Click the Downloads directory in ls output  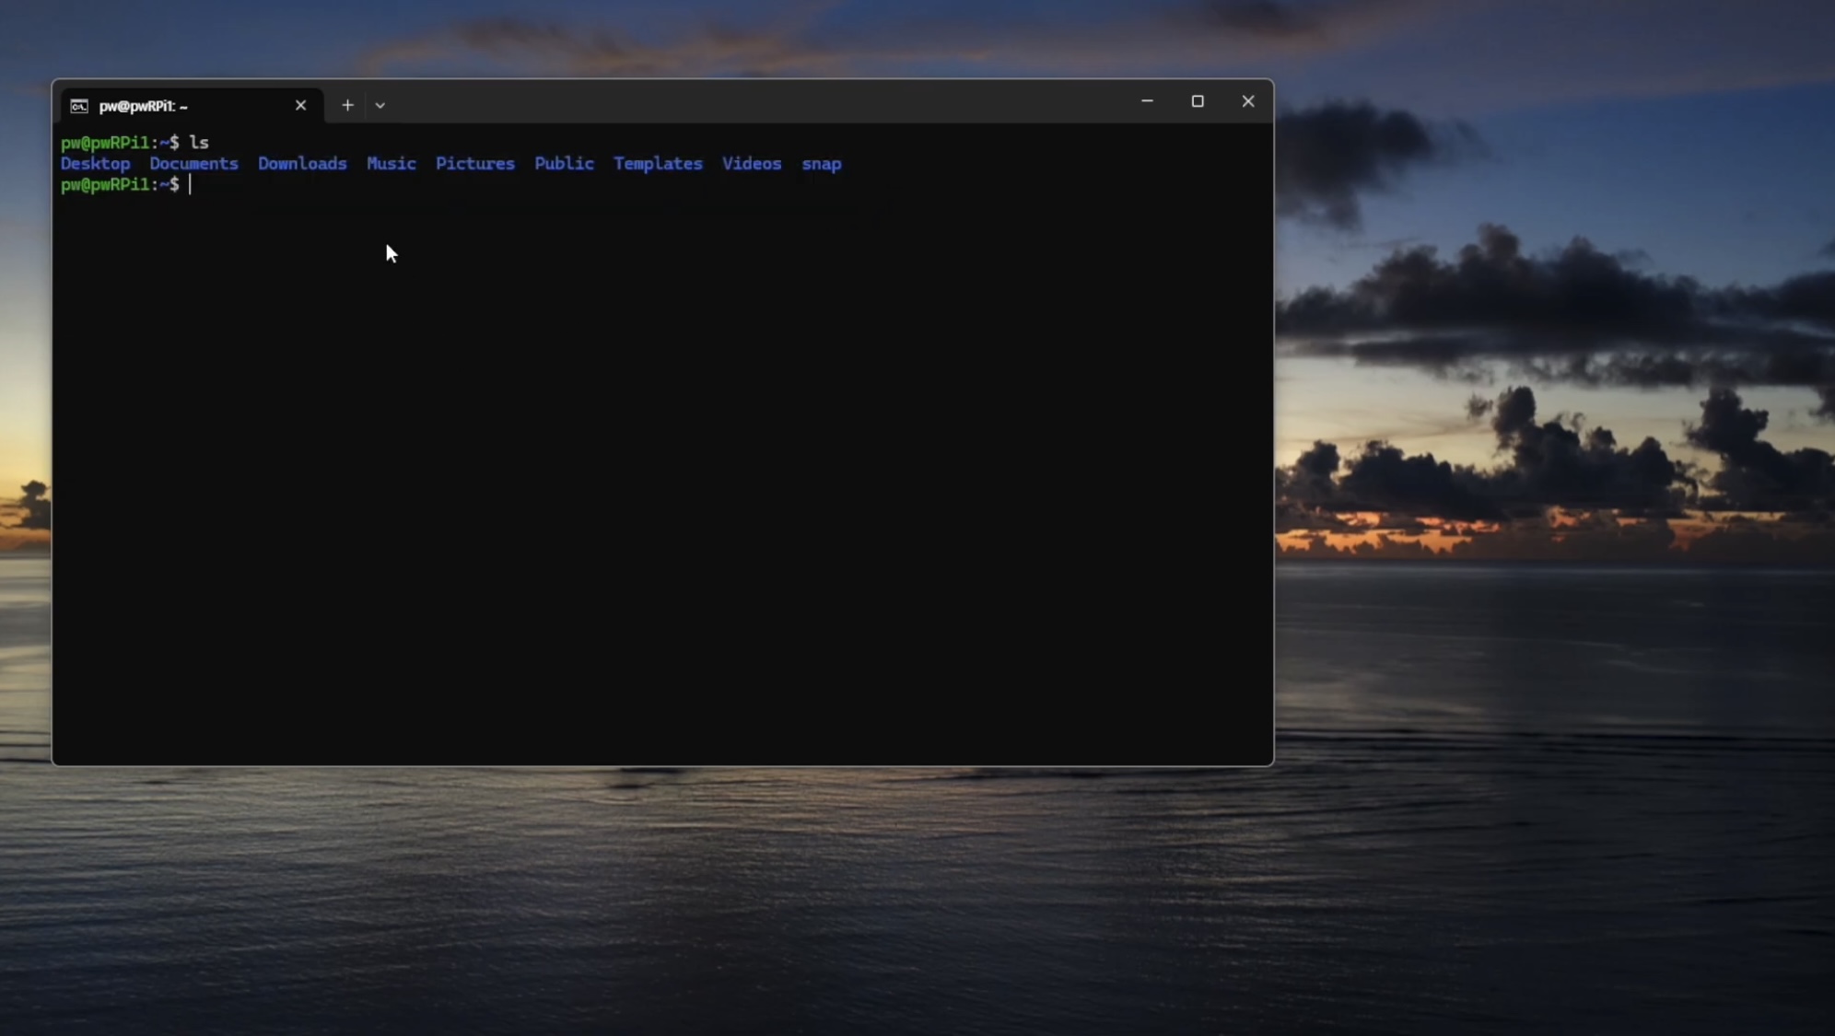tap(302, 164)
